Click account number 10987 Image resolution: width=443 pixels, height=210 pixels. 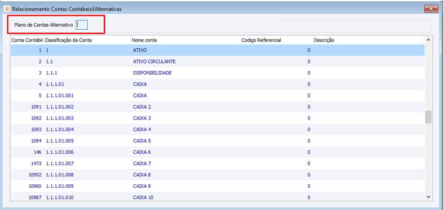click(35, 197)
